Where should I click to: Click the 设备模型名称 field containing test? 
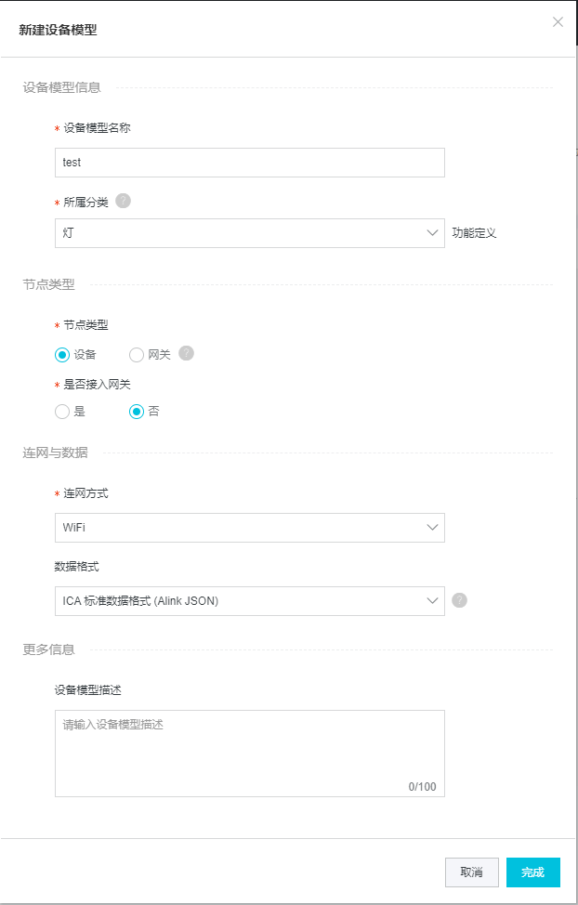click(x=251, y=162)
